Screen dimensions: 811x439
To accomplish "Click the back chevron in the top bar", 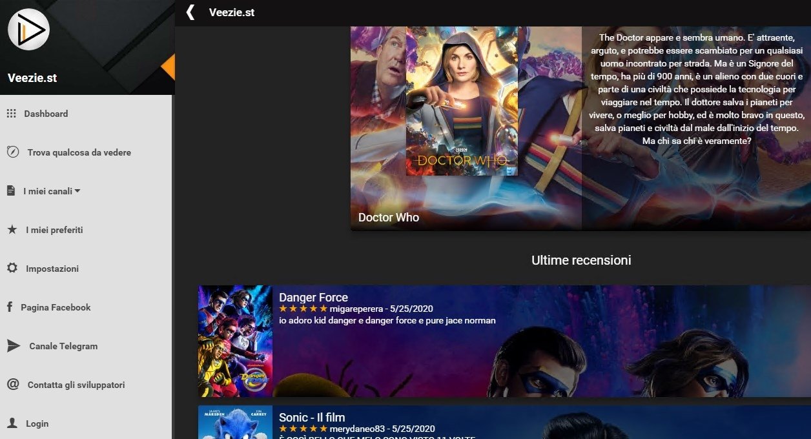I will pos(190,12).
